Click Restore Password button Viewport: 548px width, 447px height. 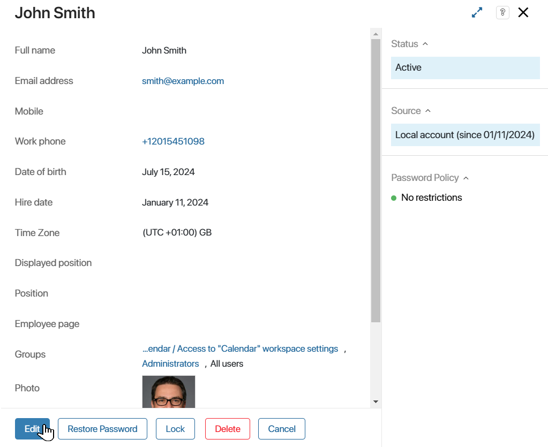click(x=102, y=429)
